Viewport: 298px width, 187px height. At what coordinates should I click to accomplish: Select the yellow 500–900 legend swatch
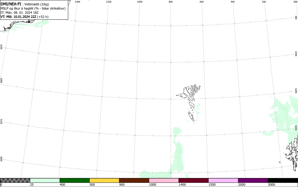pyautogui.click(x=104, y=180)
